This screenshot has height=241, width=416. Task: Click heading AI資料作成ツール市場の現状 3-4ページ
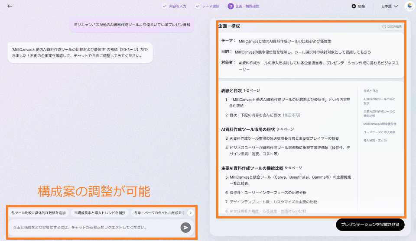click(x=257, y=129)
